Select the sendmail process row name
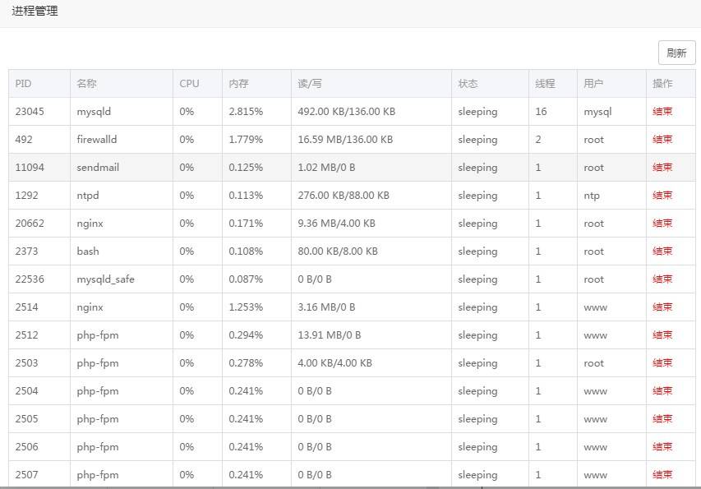 98,168
